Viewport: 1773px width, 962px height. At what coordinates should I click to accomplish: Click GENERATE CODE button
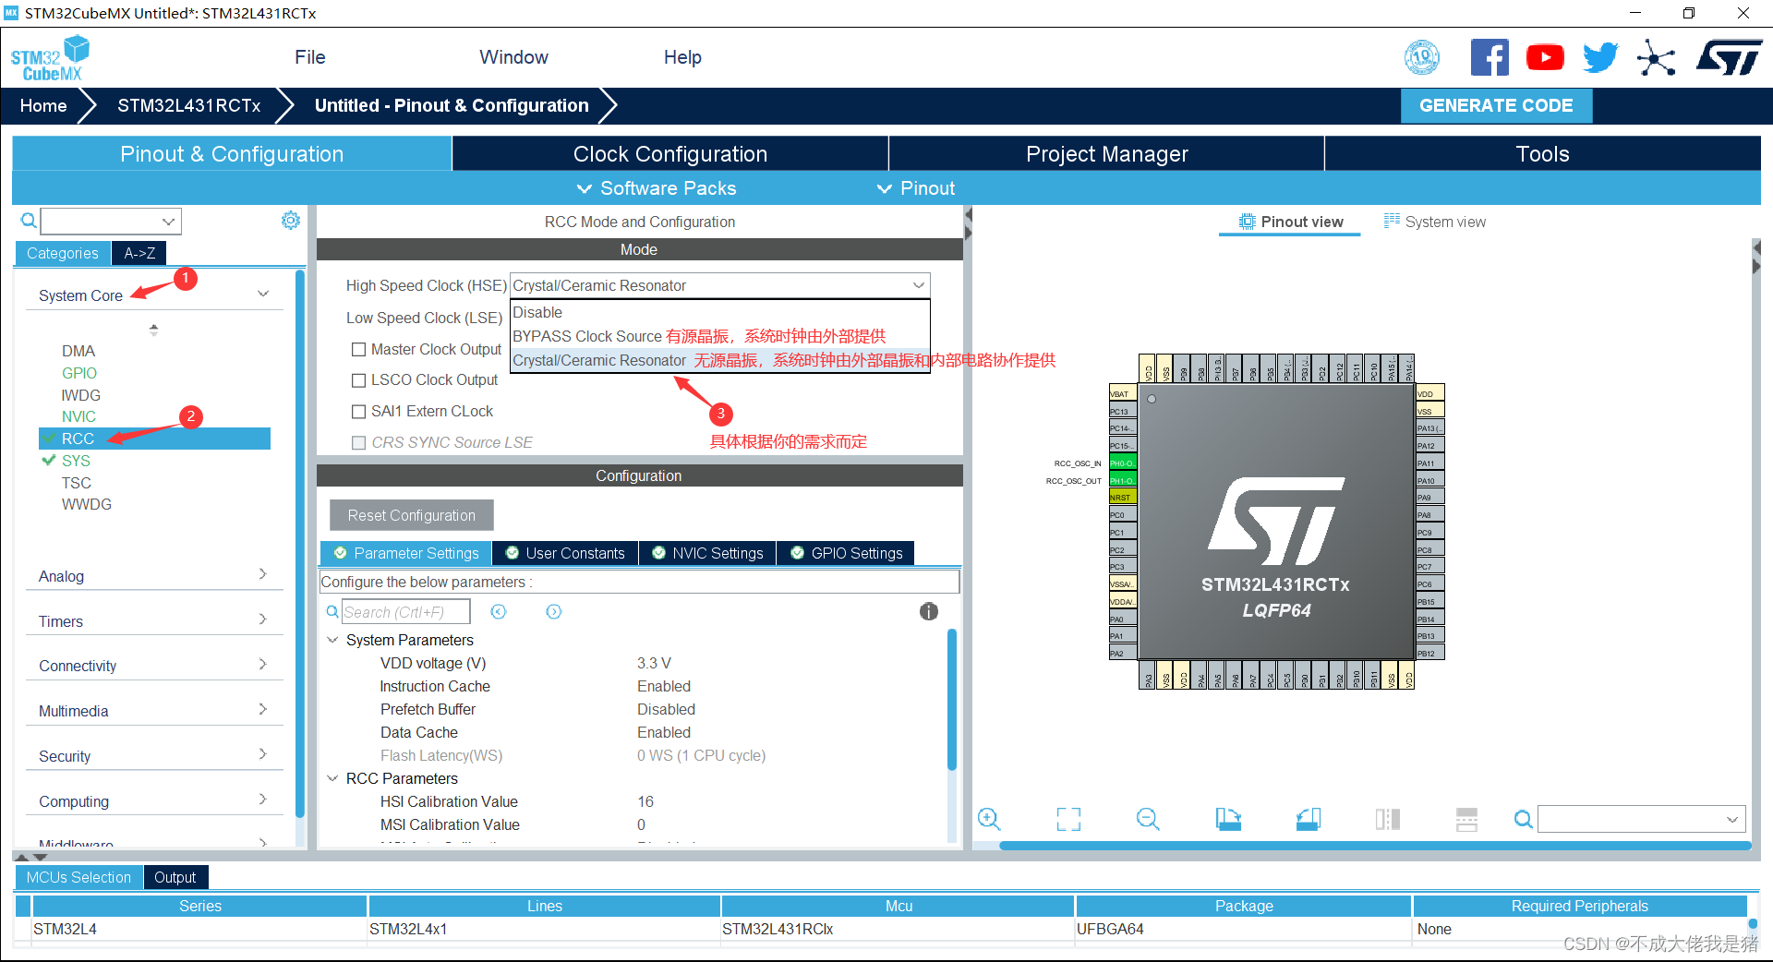click(x=1496, y=105)
